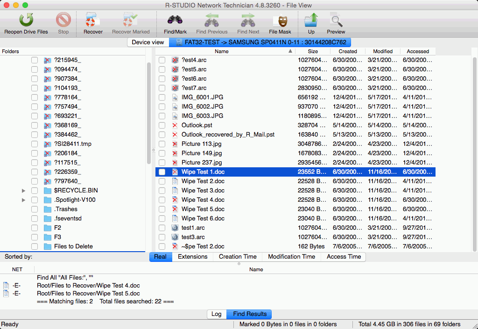
Task: Click the Reopen Drive Files toolbar icon
Action: tap(26, 20)
